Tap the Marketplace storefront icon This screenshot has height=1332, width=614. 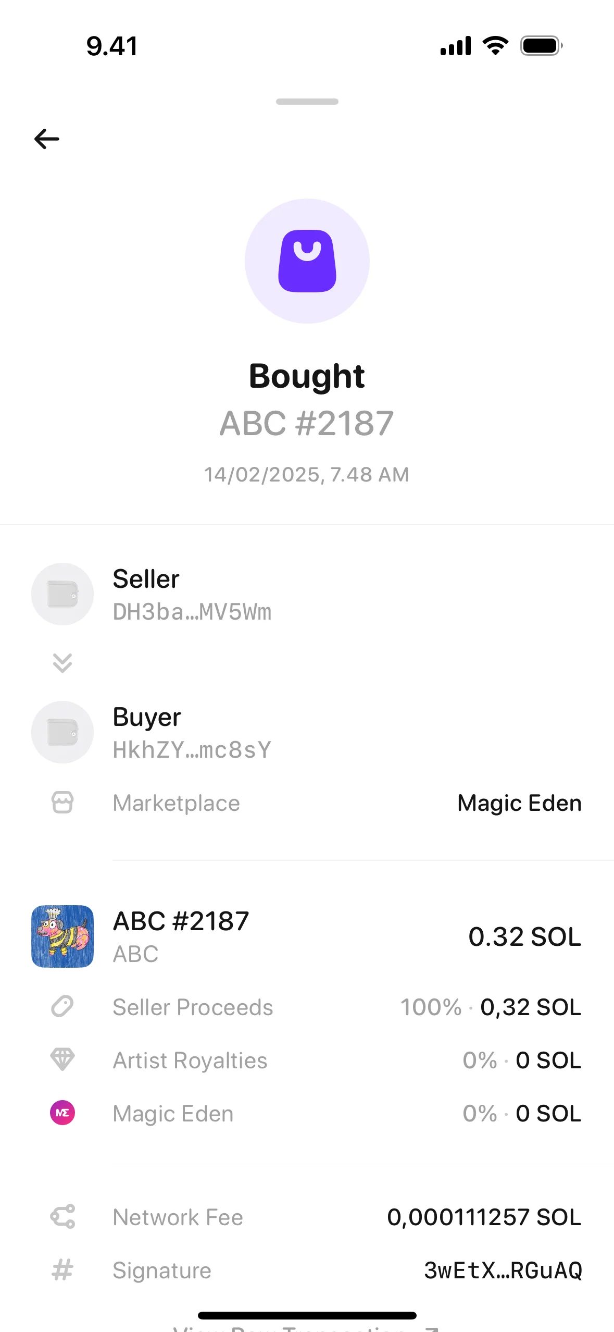point(62,803)
